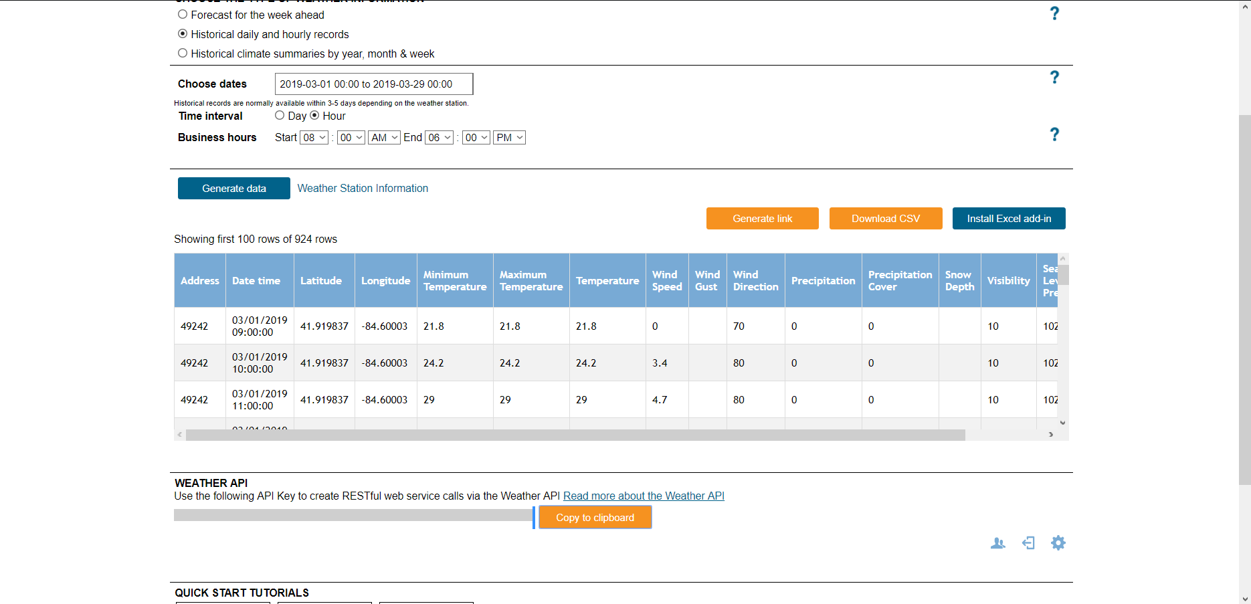Screen dimensions: 1251x604
Task: Open Weather Station Information link
Action: point(363,189)
